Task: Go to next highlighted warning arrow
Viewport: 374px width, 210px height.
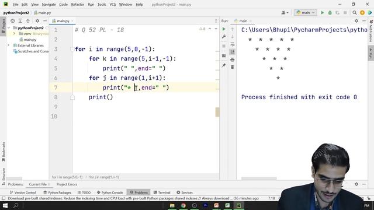Action: click(x=216, y=29)
